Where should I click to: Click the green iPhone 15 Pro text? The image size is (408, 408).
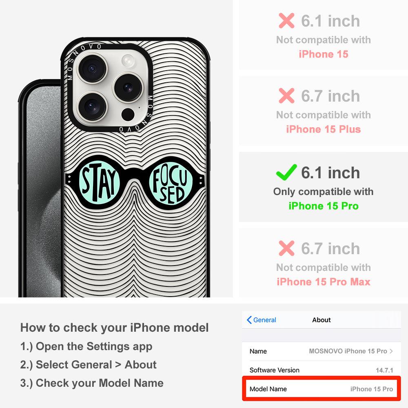pyautogui.click(x=324, y=206)
